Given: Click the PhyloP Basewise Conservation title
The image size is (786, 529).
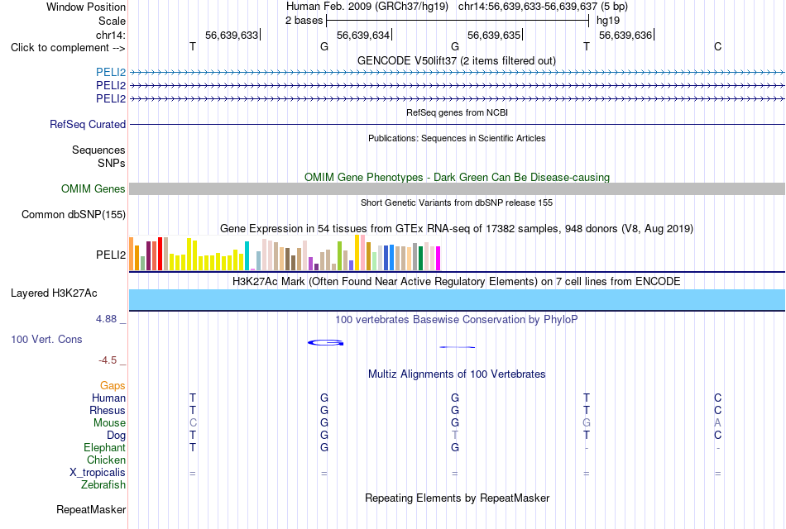Looking at the screenshot, I should pyautogui.click(x=456, y=320).
